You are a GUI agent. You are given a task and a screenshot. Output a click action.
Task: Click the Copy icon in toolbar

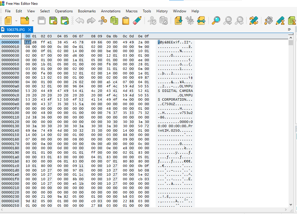pyautogui.click(x=114, y=20)
